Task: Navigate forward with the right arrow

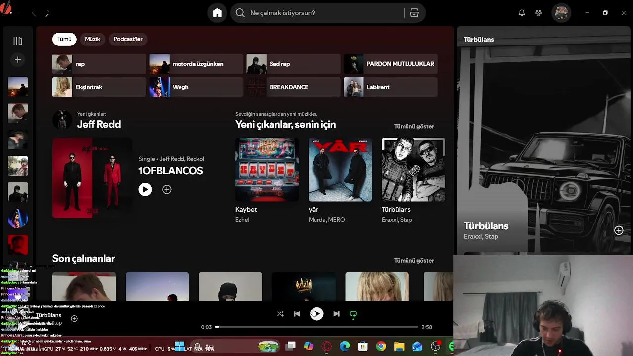Action: click(47, 13)
